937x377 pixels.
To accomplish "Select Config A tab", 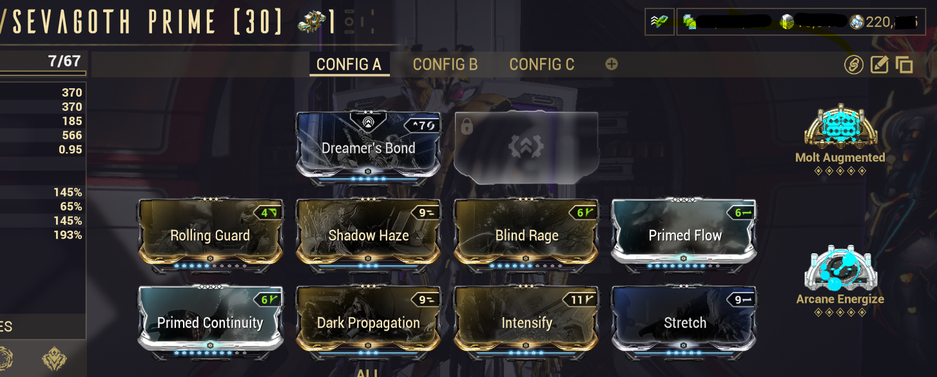I will tap(349, 64).
